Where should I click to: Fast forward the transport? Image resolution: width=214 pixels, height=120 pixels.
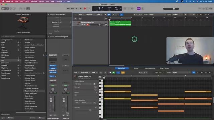72,9
